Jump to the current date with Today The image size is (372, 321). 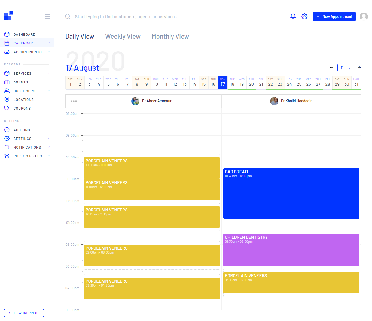click(345, 68)
